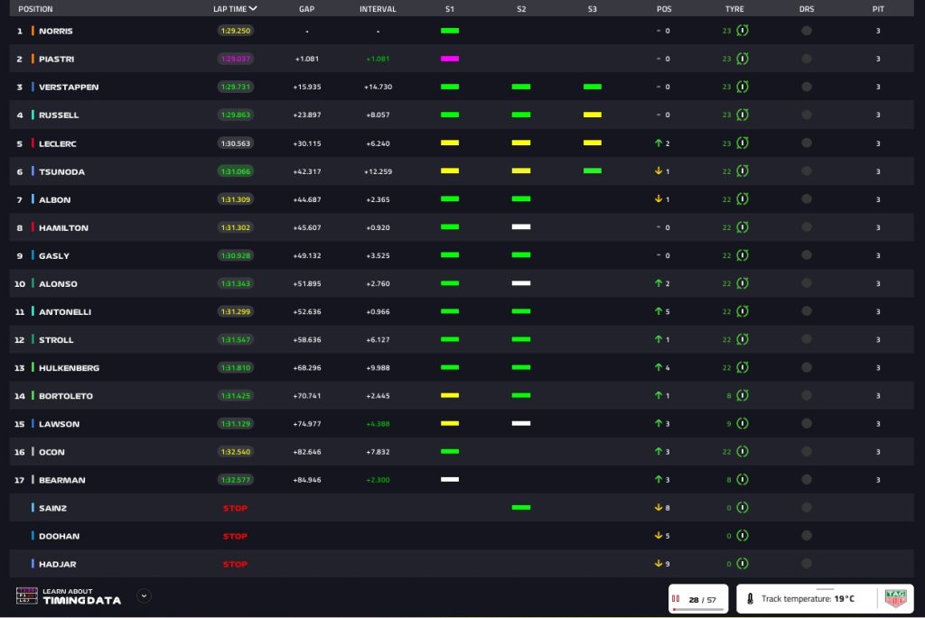Click the tyre icon in Sainz's row
925x618 pixels.
click(742, 508)
